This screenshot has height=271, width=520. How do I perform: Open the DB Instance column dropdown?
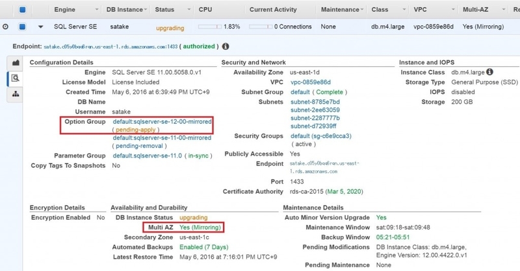[146, 10]
